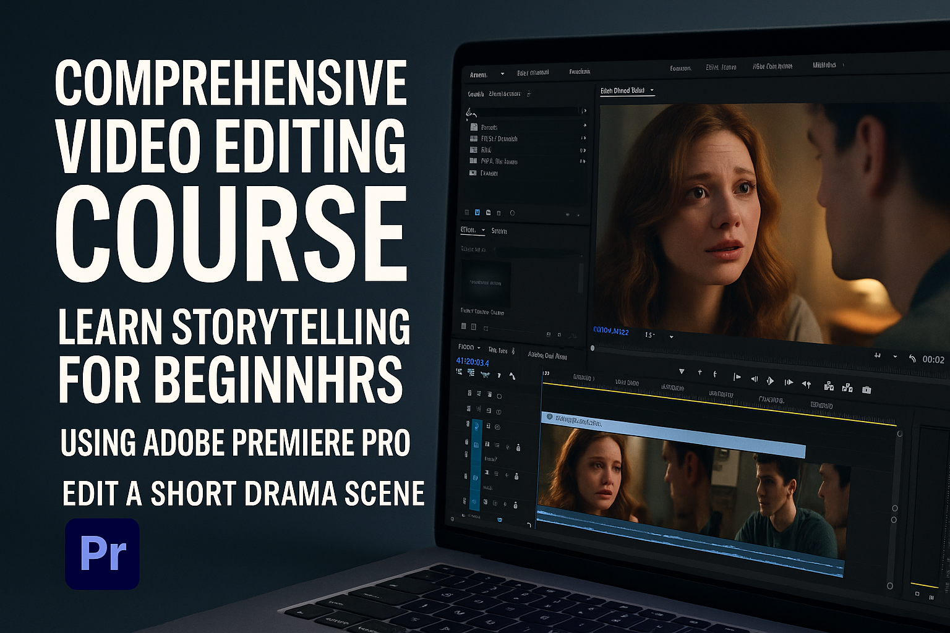This screenshot has width=950, height=633.
Task: Click the undo arrow beside 00:02
Action: point(912,359)
